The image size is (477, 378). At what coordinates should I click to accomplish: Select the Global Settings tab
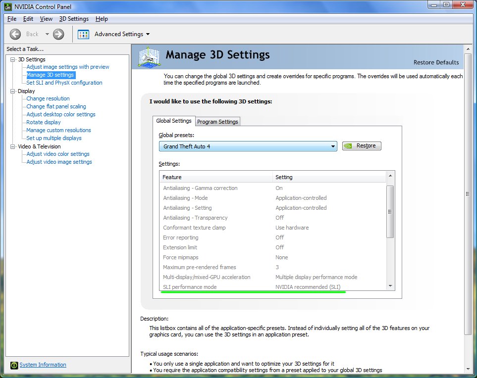pyautogui.click(x=174, y=121)
